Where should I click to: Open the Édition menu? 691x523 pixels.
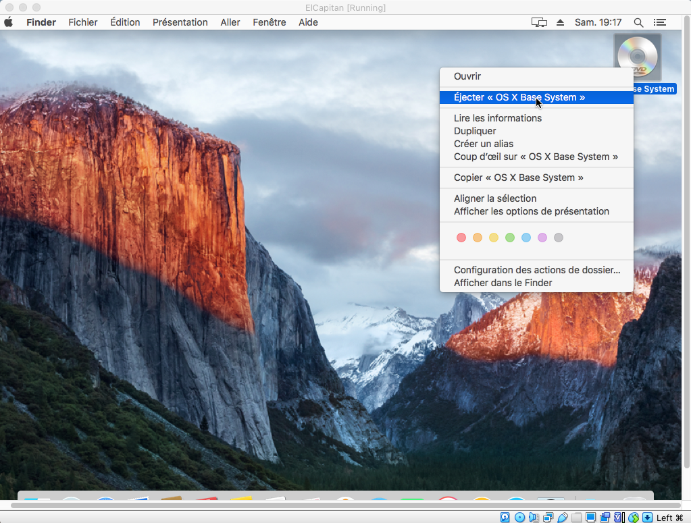point(125,22)
